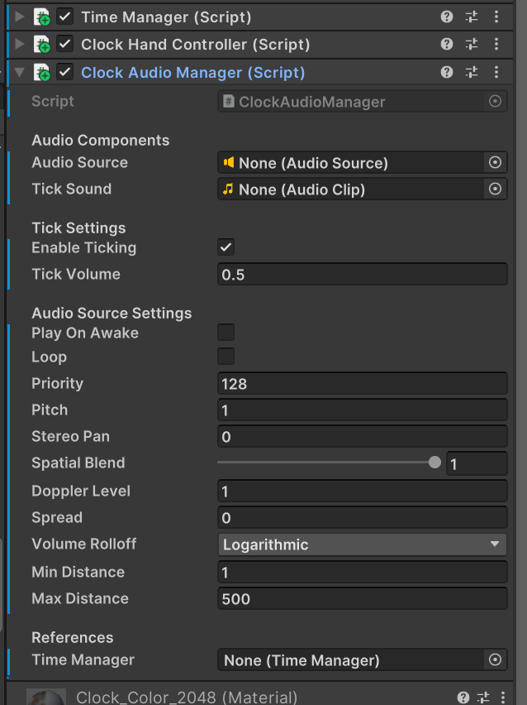Open object picker for Time Manager reference
Viewport: 527px width, 705px height.
coord(495,659)
